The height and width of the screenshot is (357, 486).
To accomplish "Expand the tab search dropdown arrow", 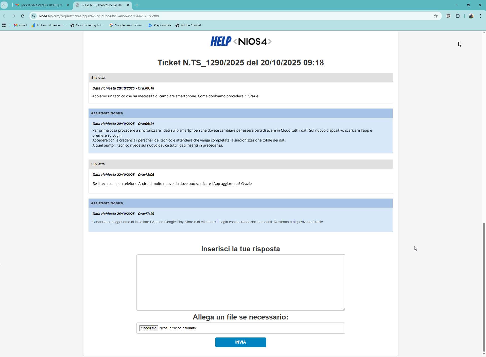I will click(4, 5).
